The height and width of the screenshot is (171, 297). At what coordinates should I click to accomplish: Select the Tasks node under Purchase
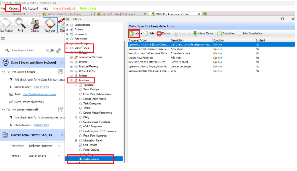(x=87, y=108)
